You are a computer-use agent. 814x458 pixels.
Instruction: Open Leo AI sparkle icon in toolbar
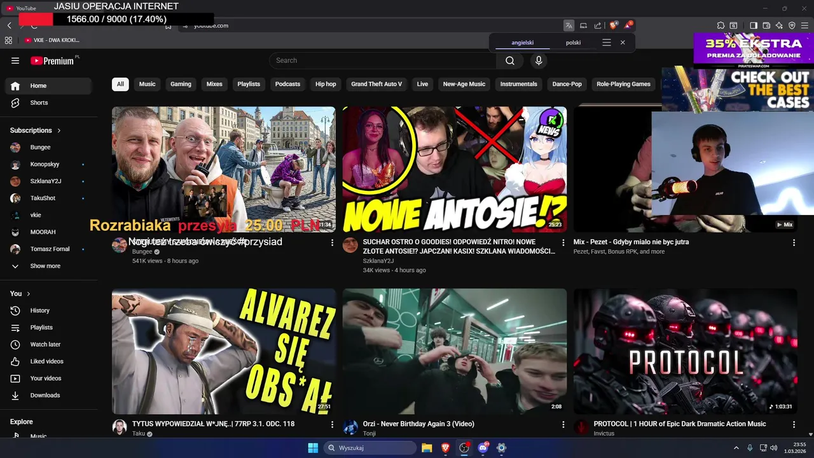(779, 25)
